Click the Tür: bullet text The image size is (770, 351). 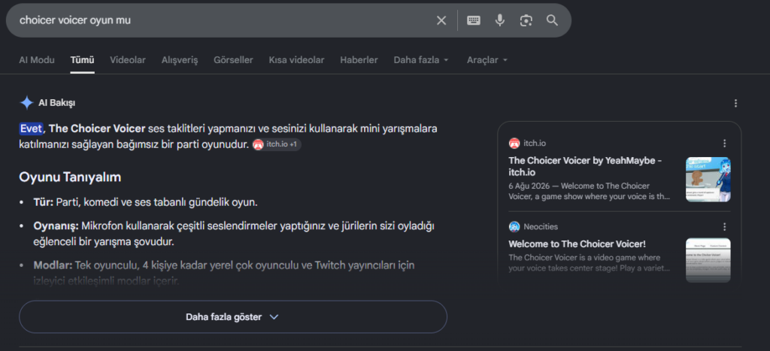[145, 201]
